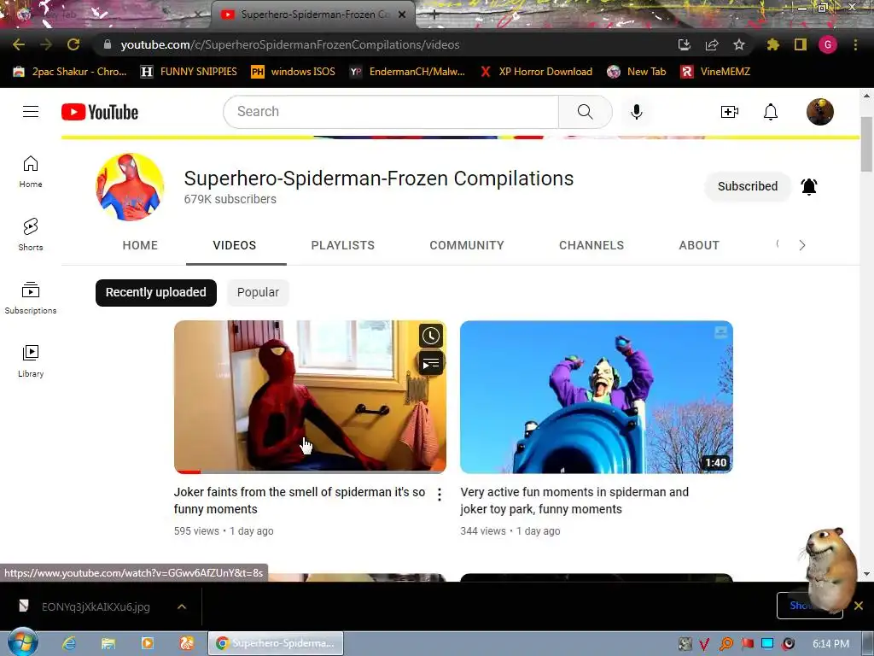The image size is (874, 656).
Task: Launch Internet Explorer from taskbar
Action: [69, 643]
